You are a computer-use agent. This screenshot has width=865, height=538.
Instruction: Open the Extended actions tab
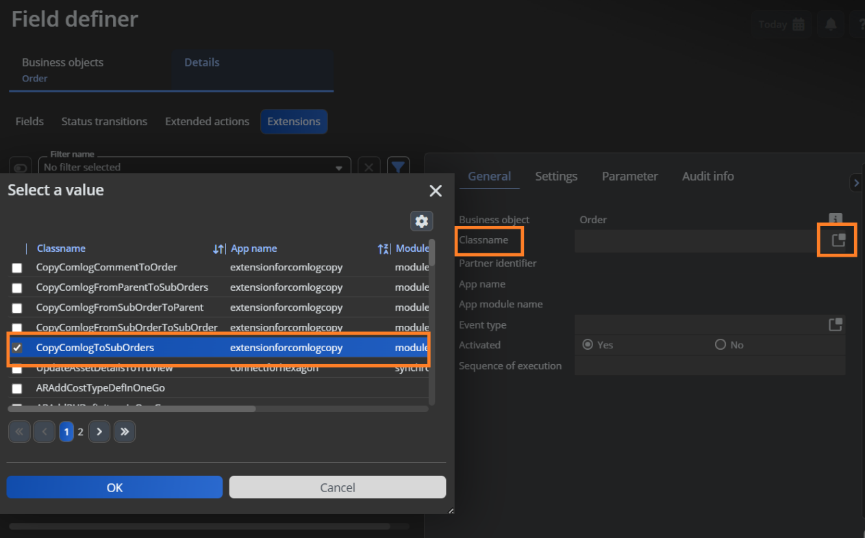207,121
